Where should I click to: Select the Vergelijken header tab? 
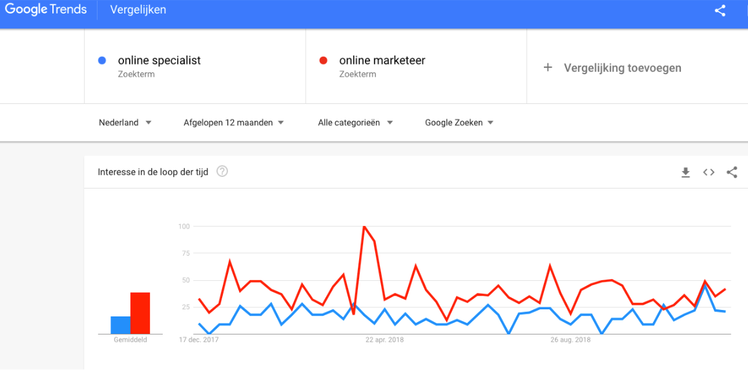[x=138, y=10]
